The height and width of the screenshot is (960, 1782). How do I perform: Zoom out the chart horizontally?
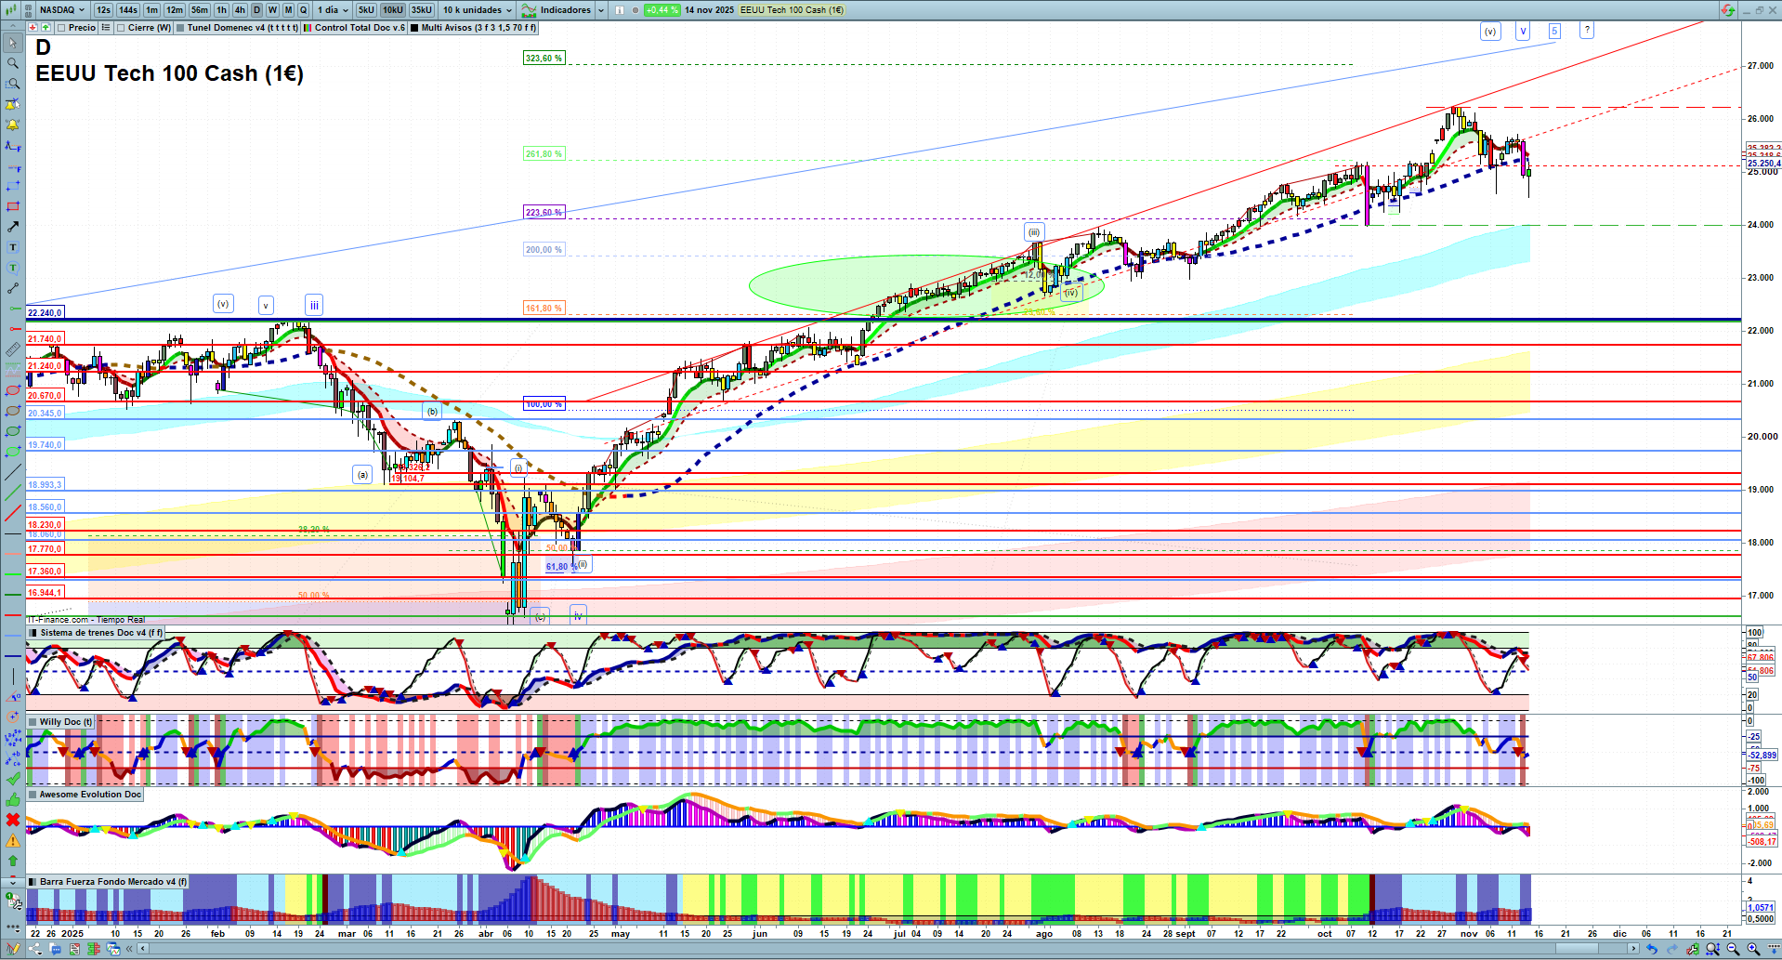point(1733,949)
